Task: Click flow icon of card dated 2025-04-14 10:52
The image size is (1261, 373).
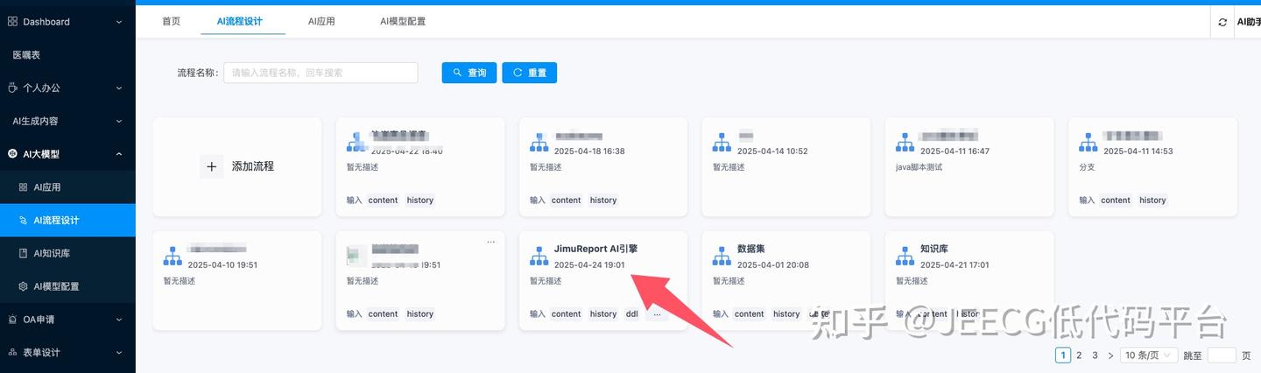Action: [722, 143]
